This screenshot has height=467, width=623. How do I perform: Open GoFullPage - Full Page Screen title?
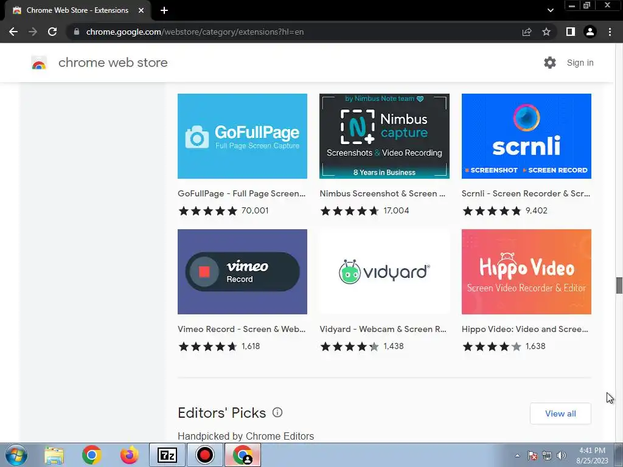pos(242,193)
